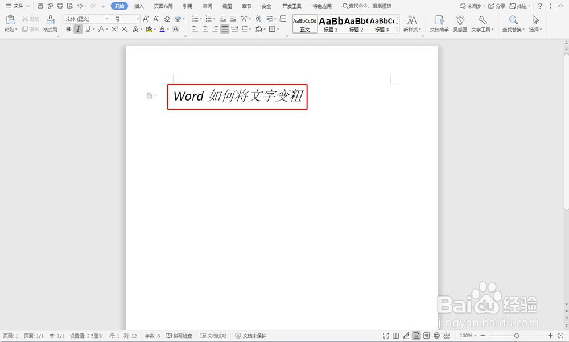Image resolution: width=569 pixels, height=342 pixels.
Task: Click the sort A-Z icon
Action: [x=258, y=19]
